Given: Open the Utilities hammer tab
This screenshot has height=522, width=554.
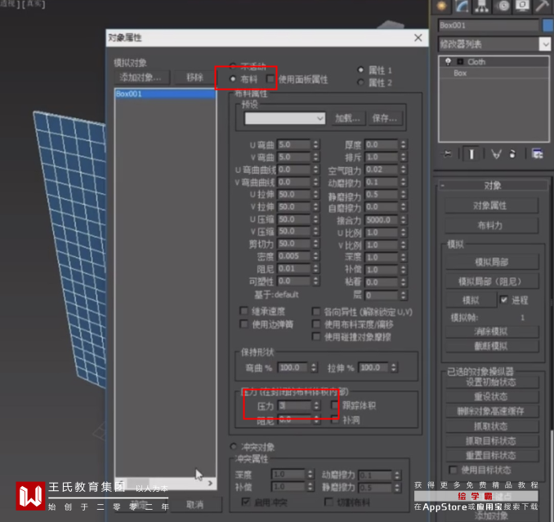Looking at the screenshot, I should (543, 5).
